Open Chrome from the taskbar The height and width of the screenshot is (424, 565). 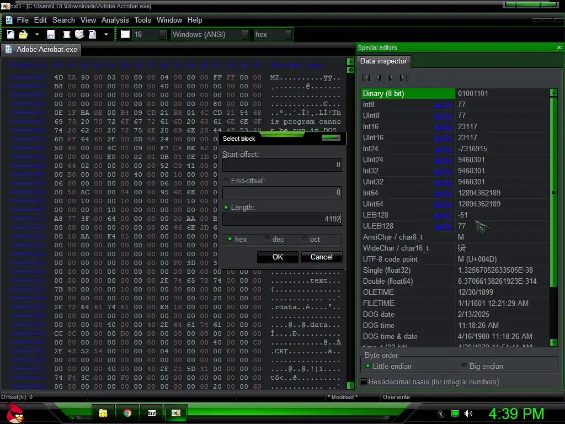pyautogui.click(x=127, y=413)
